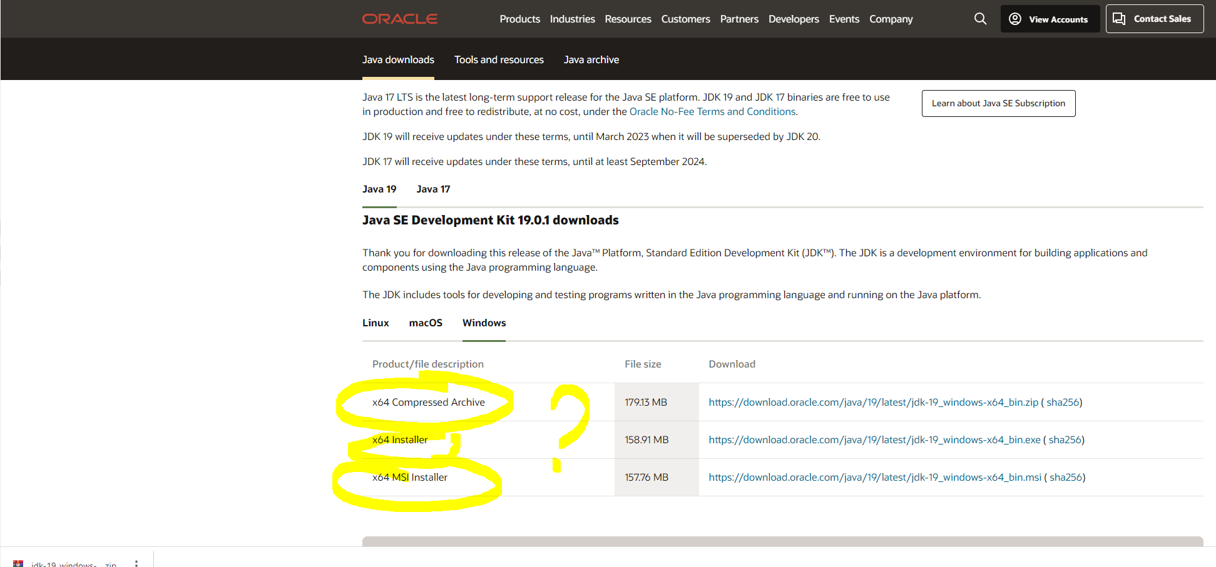Open the Resources menu
Viewport: 1216px width, 567px height.
(628, 19)
